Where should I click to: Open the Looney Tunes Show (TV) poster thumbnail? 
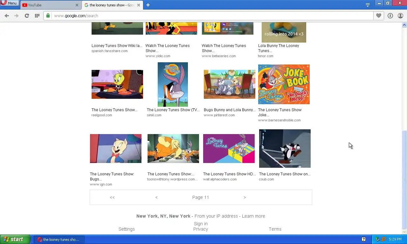coord(173,85)
